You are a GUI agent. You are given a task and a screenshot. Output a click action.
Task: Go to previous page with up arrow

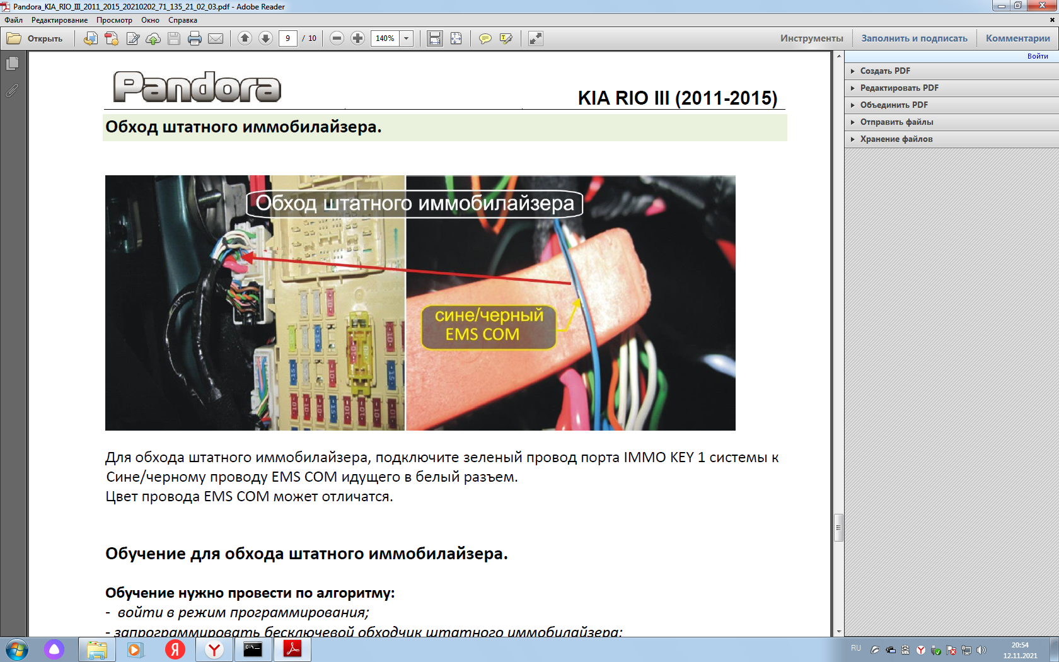tap(245, 38)
